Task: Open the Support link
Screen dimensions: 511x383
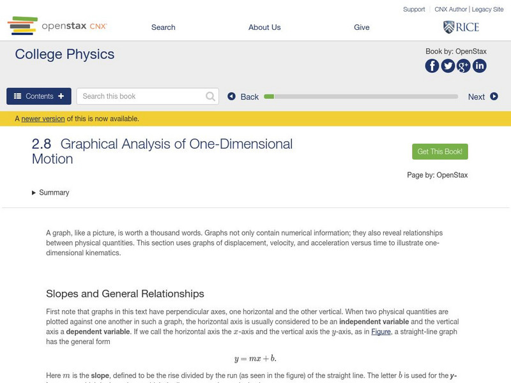Action: [x=414, y=10]
